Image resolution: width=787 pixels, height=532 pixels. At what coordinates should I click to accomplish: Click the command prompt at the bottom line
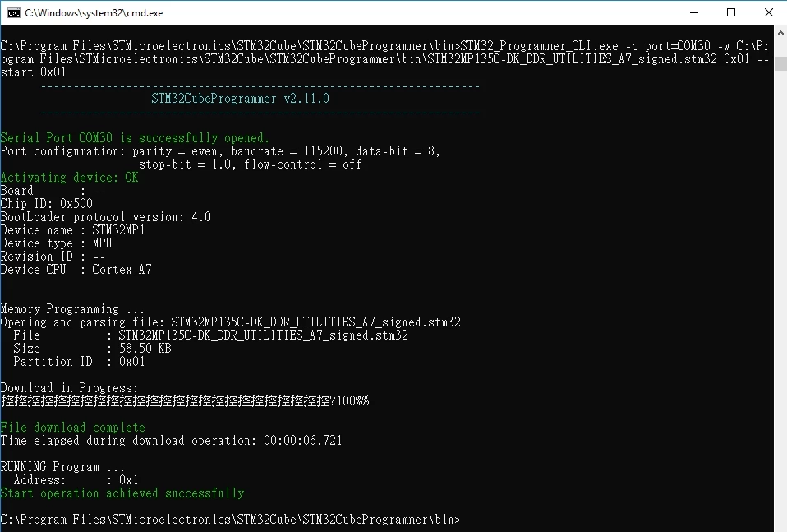pyautogui.click(x=230, y=520)
